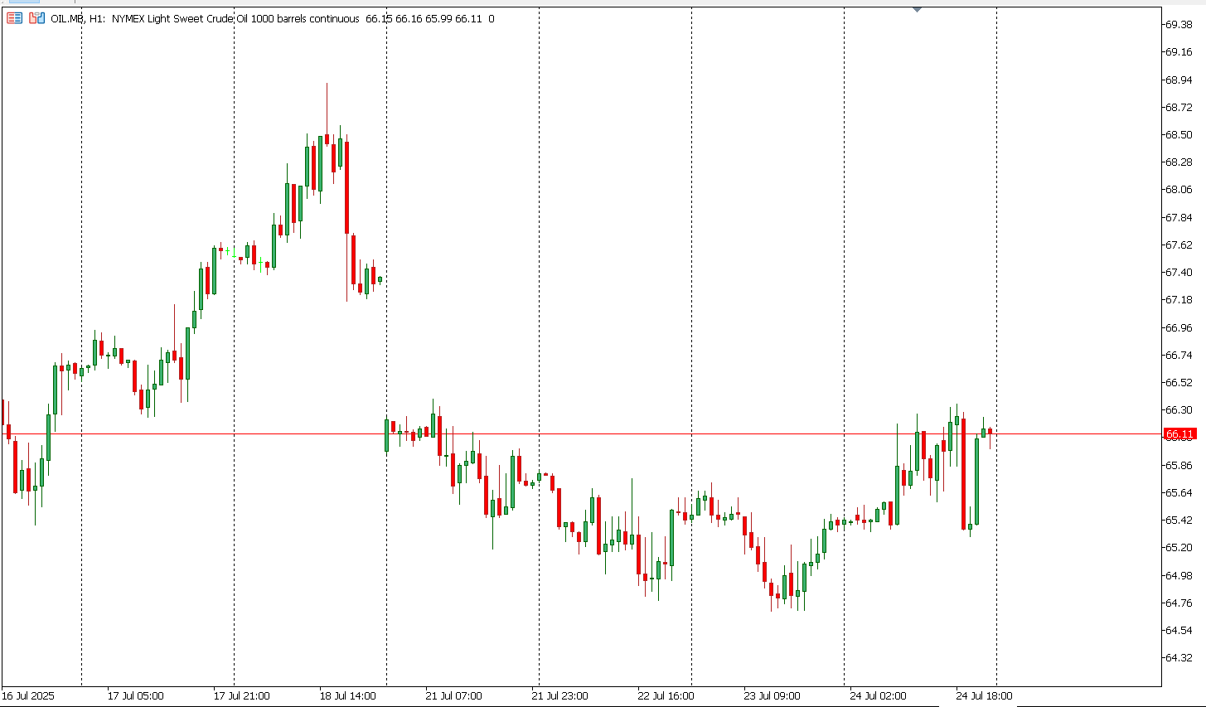Click the 23 Jul 09:00 time label
This screenshot has height=707, width=1206.
(773, 695)
